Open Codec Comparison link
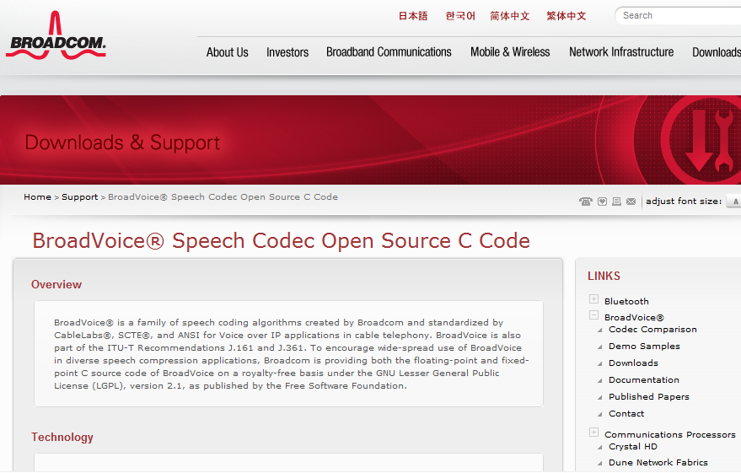 pos(652,330)
